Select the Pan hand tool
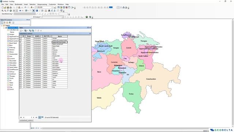234x132 pixels. tap(8, 11)
